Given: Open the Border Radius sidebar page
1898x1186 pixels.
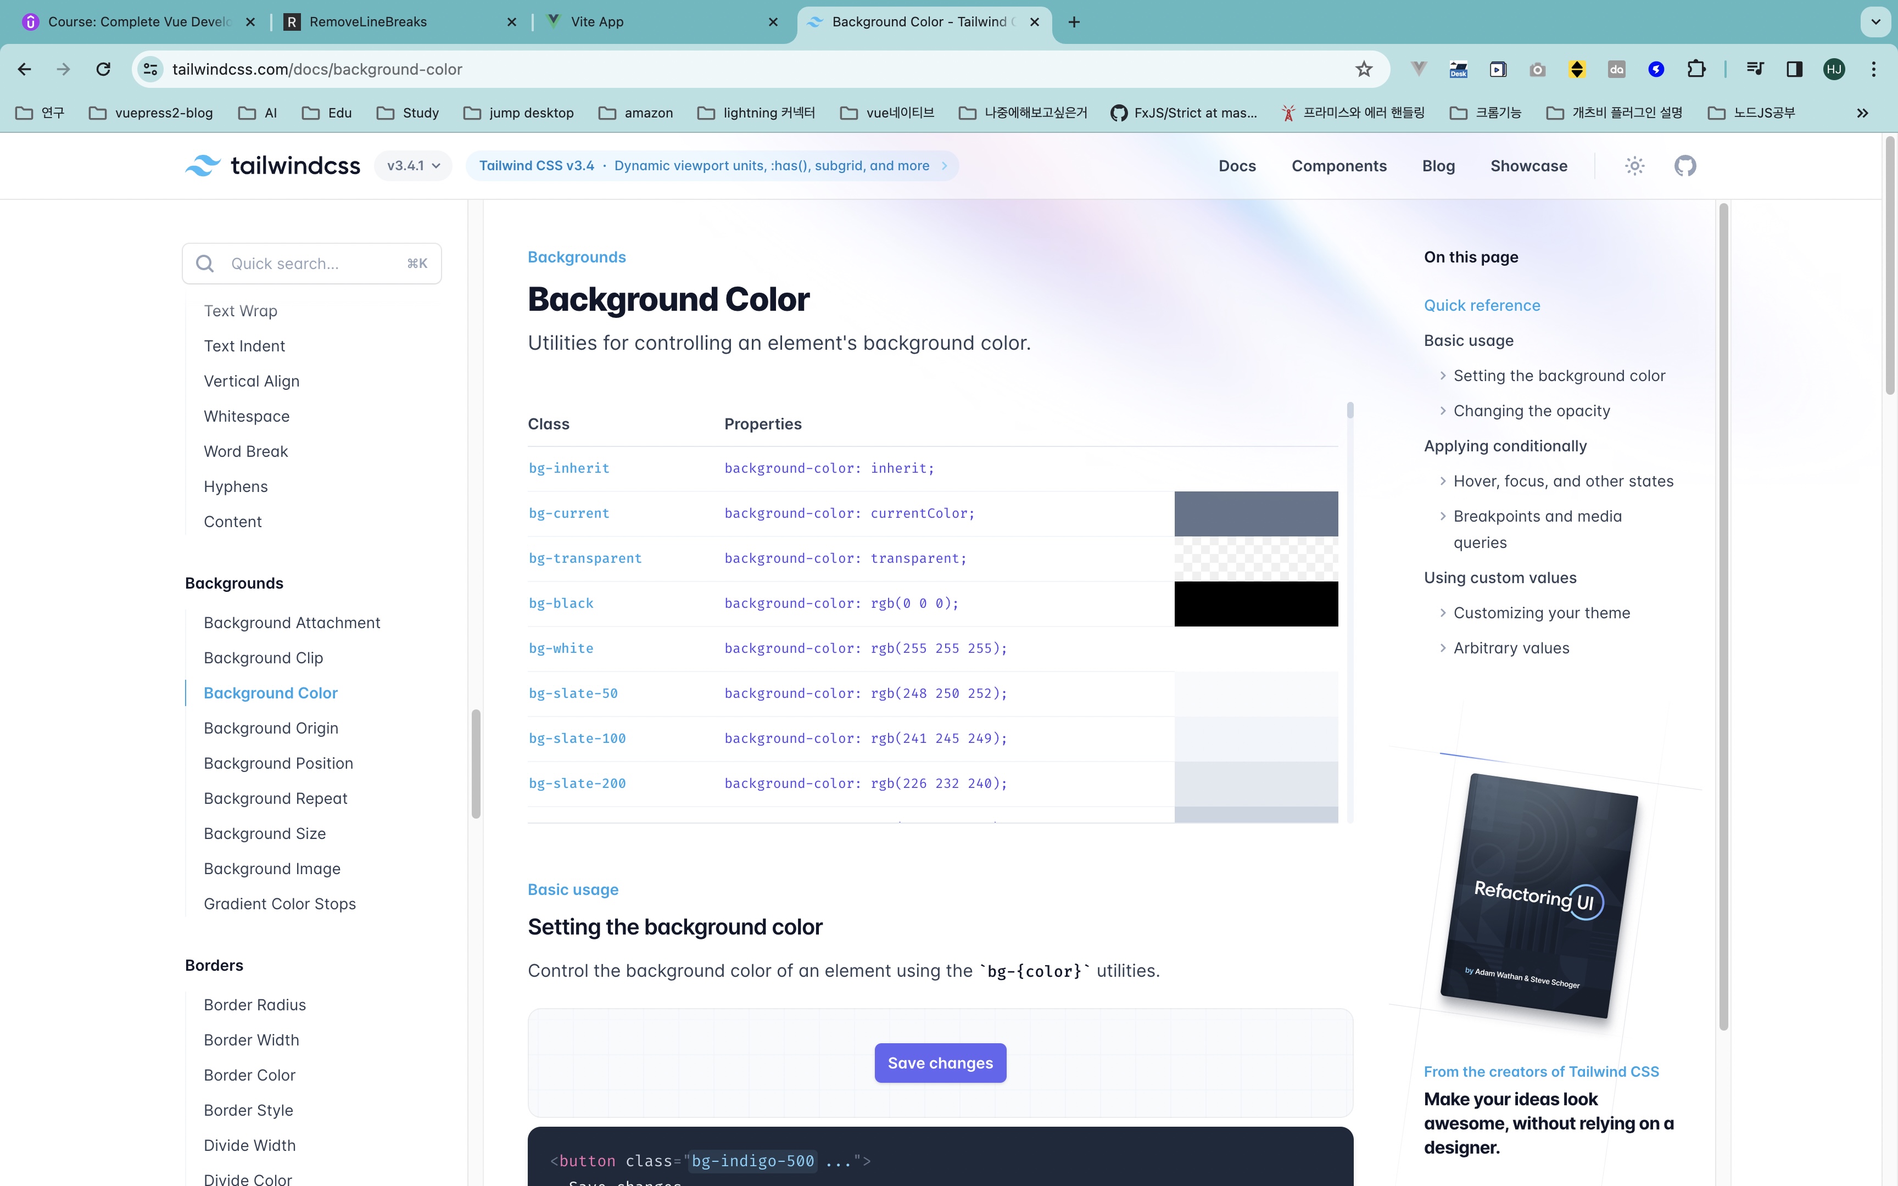Looking at the screenshot, I should 254,1005.
